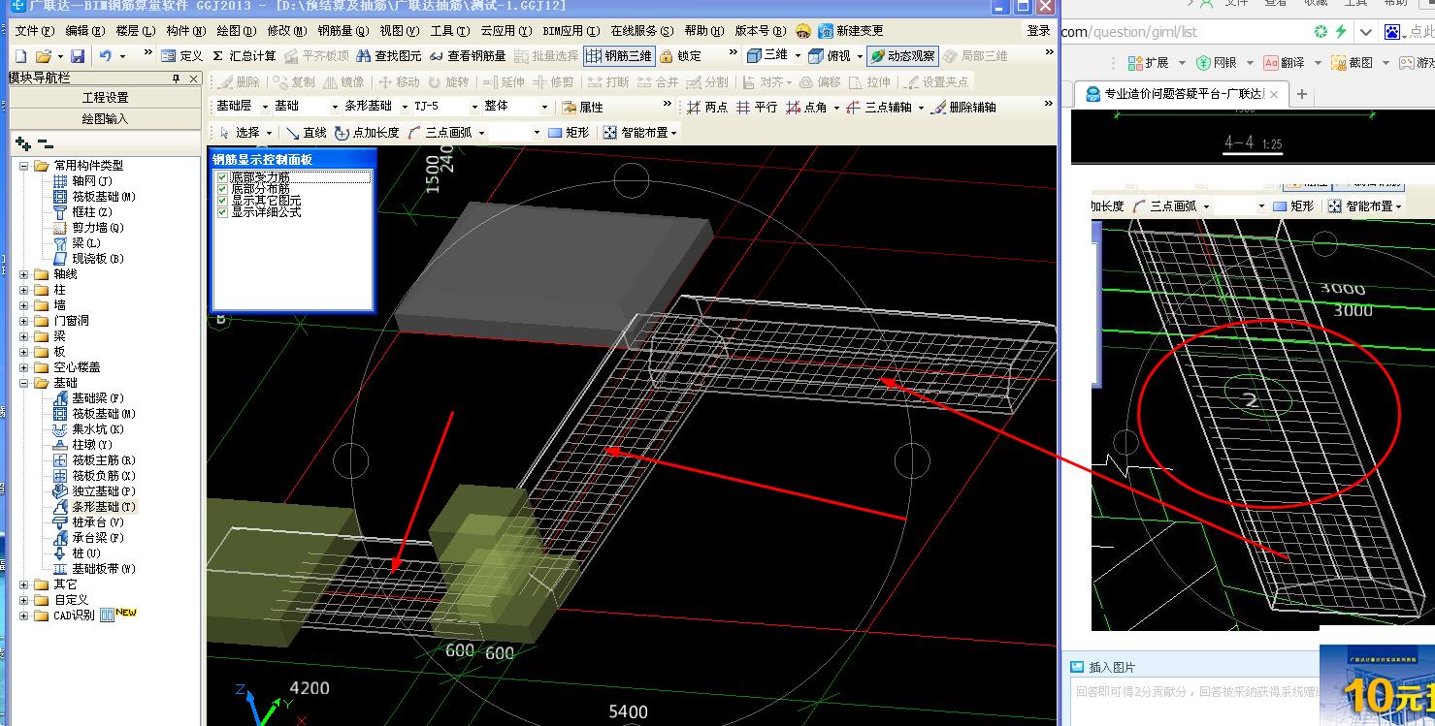
Task: Select the 直线 line drawing tool
Action: click(306, 132)
